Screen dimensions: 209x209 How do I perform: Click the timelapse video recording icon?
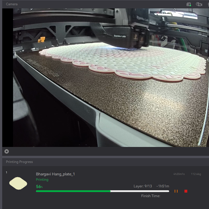pyautogui.click(x=199, y=4)
